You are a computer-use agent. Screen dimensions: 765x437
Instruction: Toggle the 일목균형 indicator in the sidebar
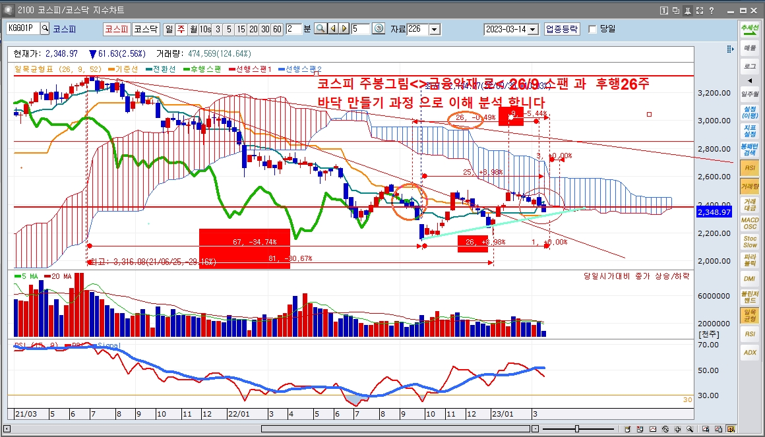749,316
